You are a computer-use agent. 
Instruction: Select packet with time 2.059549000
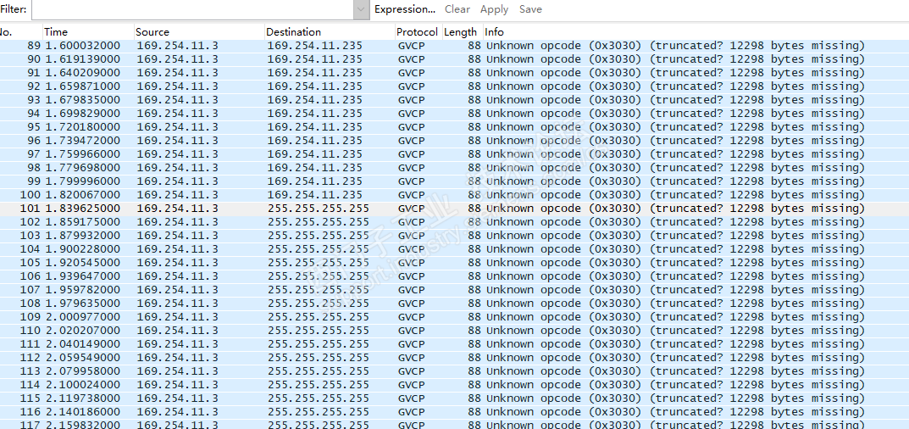tap(454, 357)
